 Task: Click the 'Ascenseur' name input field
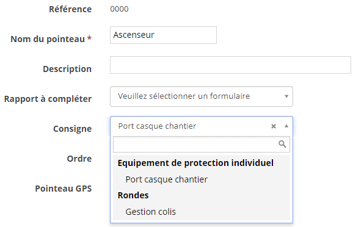[163, 35]
